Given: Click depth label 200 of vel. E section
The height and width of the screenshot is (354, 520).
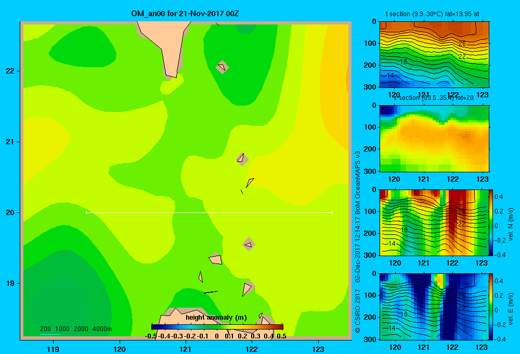Looking at the screenshot, I should pos(370,317).
